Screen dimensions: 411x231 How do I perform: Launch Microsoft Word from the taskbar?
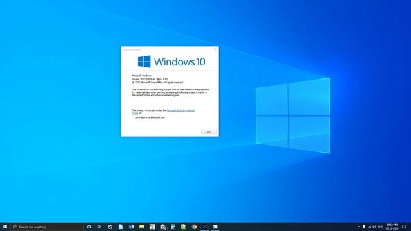click(x=131, y=227)
